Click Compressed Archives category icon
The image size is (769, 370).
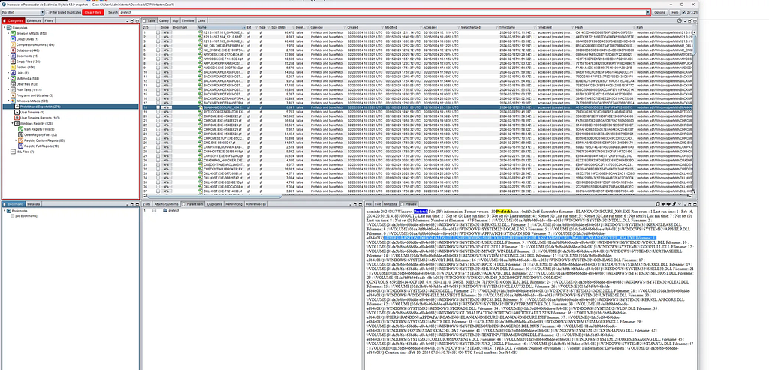(12, 44)
